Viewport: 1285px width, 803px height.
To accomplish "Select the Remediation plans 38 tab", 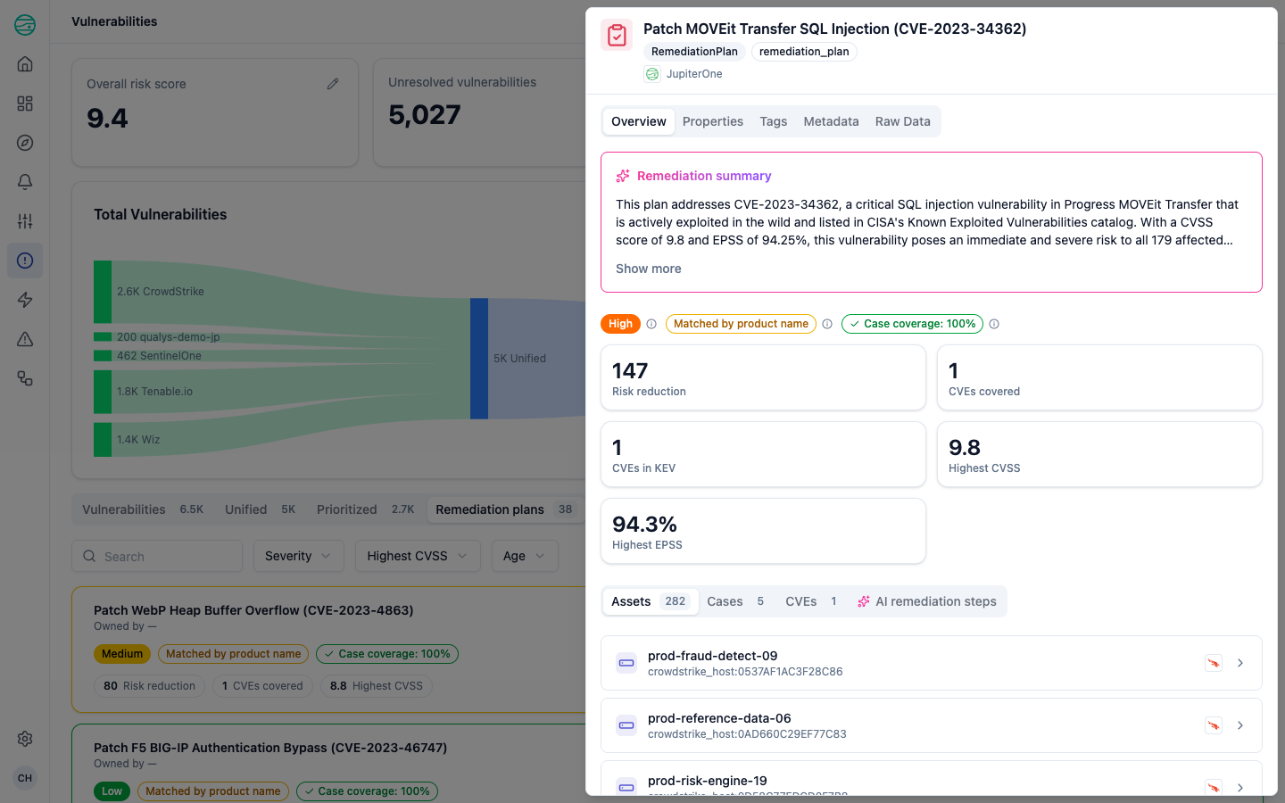I will (x=505, y=509).
